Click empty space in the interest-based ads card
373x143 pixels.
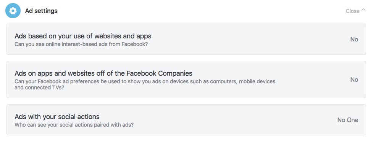250,39
